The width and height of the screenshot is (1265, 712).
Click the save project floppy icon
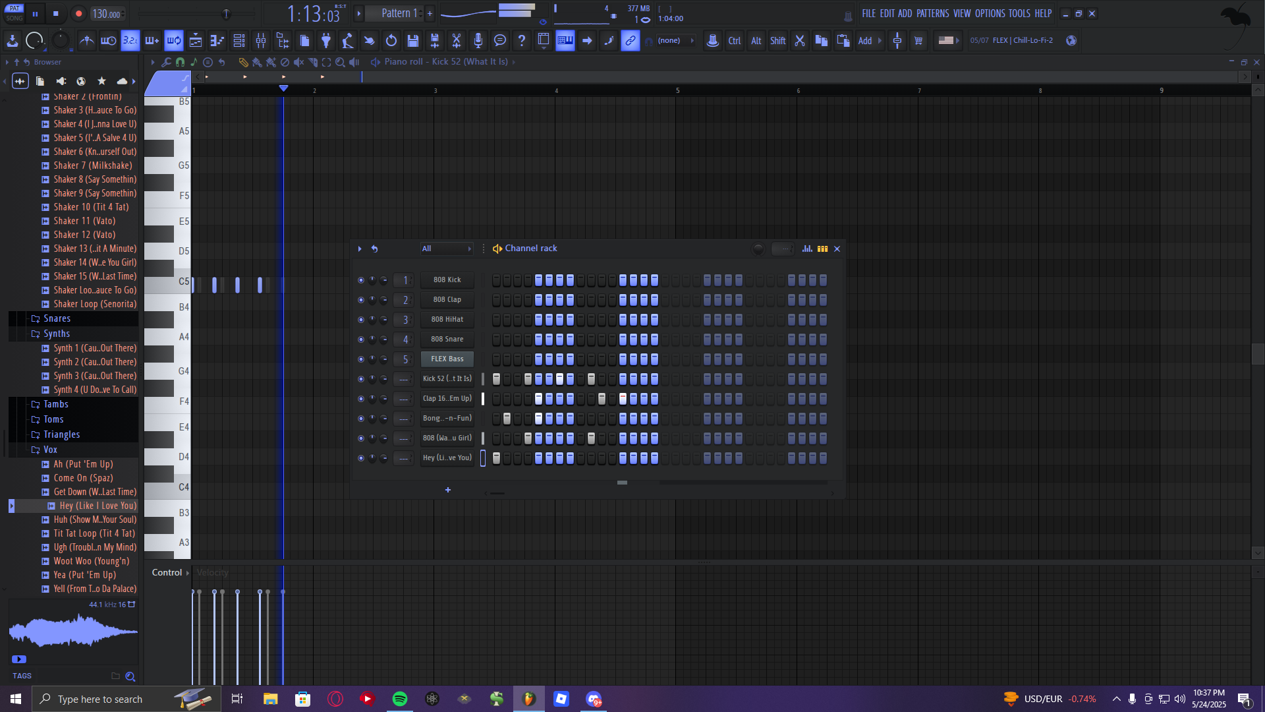(413, 41)
